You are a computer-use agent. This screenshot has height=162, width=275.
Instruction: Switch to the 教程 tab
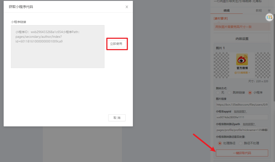pyautogui.click(x=259, y=10)
